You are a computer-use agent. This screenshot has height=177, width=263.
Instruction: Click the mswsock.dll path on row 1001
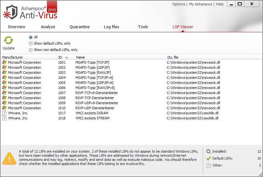[x=193, y=62]
